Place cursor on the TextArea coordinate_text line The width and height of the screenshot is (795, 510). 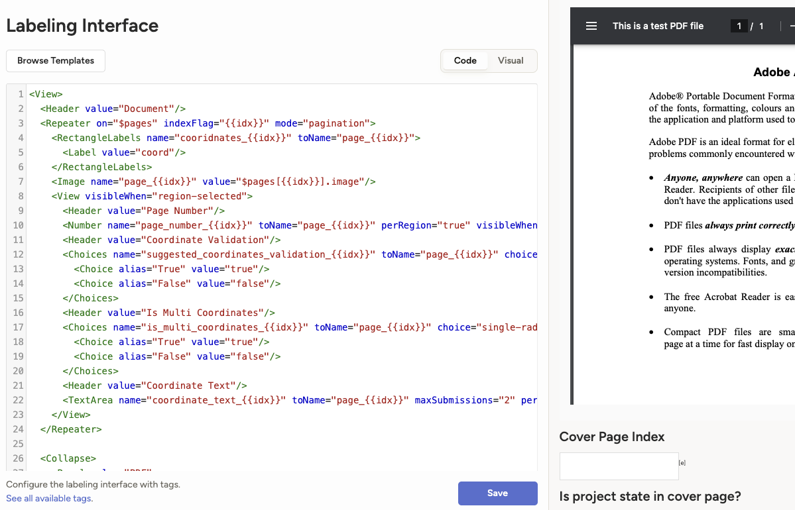(x=298, y=400)
